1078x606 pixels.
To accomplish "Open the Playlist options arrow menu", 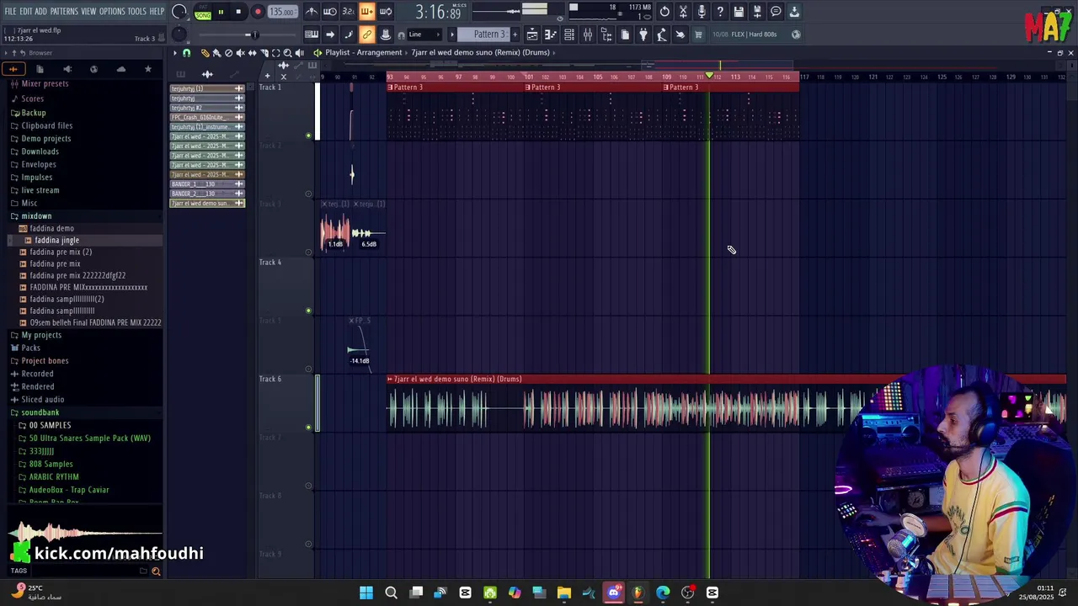I will (175, 52).
